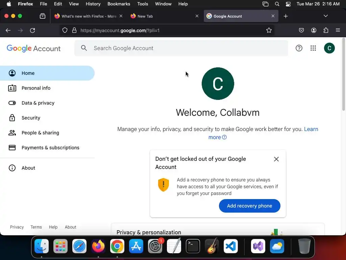Open the Extensions puzzle-piece icon
Screen dimensions: 346x260
coord(326,30)
